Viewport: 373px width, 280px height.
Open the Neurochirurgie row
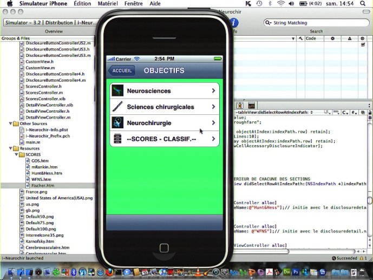pos(165,123)
